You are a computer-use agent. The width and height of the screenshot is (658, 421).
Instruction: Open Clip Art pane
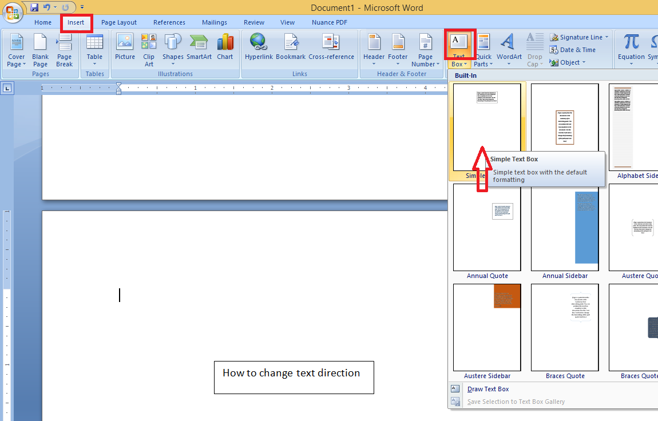149,50
